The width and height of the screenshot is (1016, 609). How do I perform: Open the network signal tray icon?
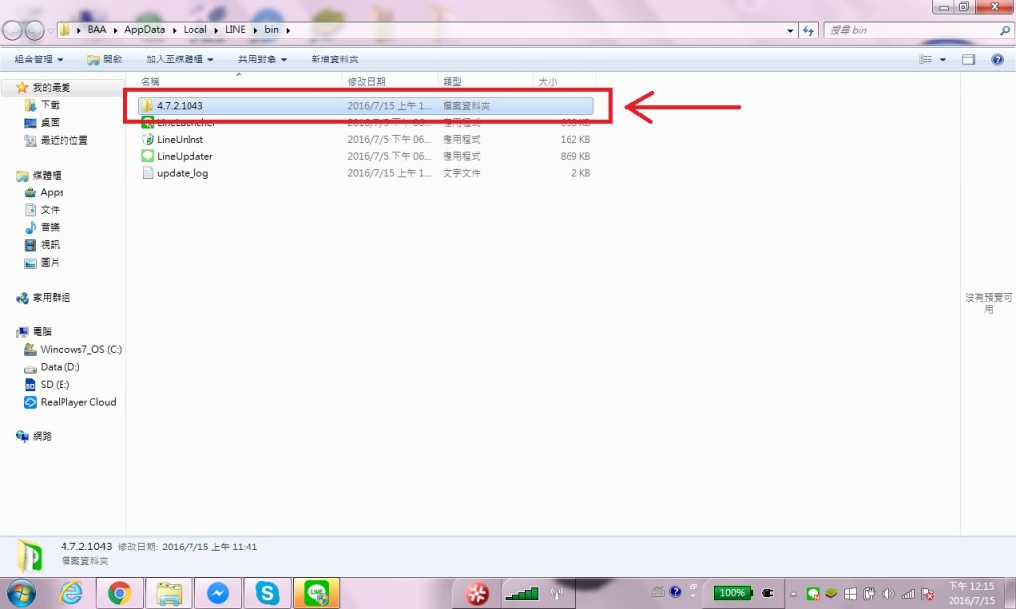point(908,593)
